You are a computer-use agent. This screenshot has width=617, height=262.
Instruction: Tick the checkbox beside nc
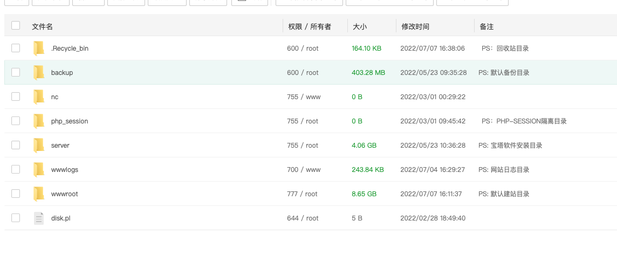pyautogui.click(x=16, y=96)
